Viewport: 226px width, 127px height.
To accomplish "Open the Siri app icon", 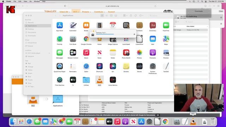I will pos(113,66).
